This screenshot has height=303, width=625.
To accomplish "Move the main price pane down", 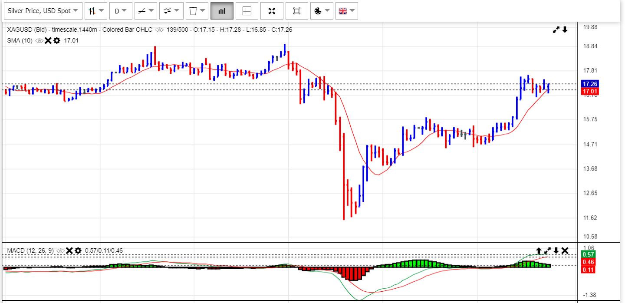I will tap(565, 30).
